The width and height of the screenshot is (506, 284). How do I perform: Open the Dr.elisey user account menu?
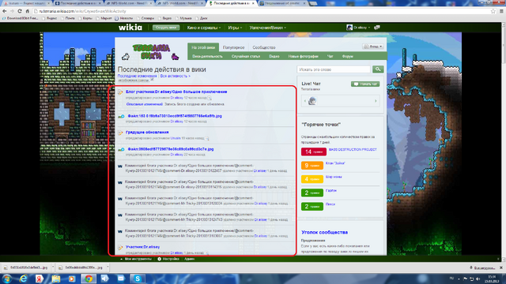tap(358, 28)
